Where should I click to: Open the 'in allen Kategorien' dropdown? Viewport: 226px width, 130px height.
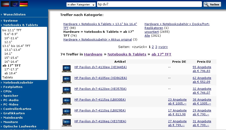pyautogui.click(x=81, y=4)
